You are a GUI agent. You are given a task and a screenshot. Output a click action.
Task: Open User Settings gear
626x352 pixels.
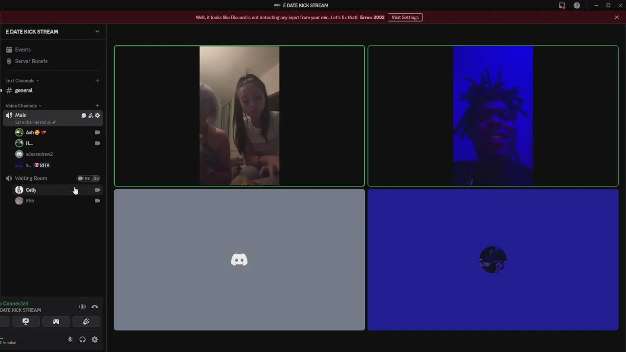[x=95, y=339]
